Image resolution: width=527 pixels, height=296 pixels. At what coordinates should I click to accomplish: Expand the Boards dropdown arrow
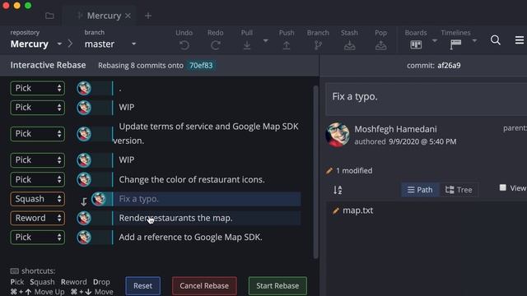coord(435,40)
